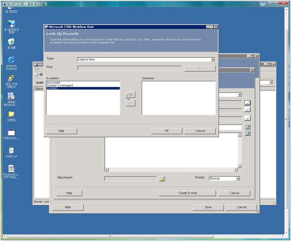Select the highlighted [owner] entry
The image size is (291, 241).
tap(83, 88)
